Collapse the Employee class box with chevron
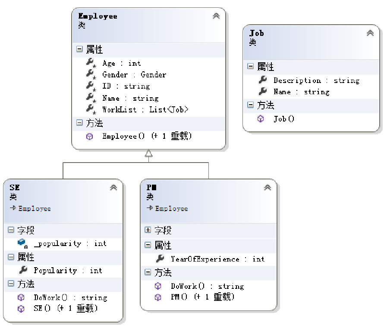The height and width of the screenshot is (326, 384). 216,16
